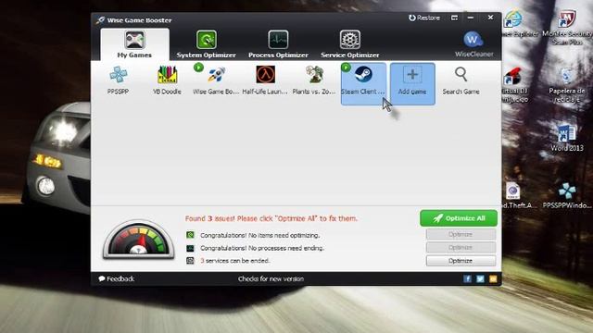The width and height of the screenshot is (593, 333).
Task: Click disabled Optimize button for processes row
Action: (461, 248)
